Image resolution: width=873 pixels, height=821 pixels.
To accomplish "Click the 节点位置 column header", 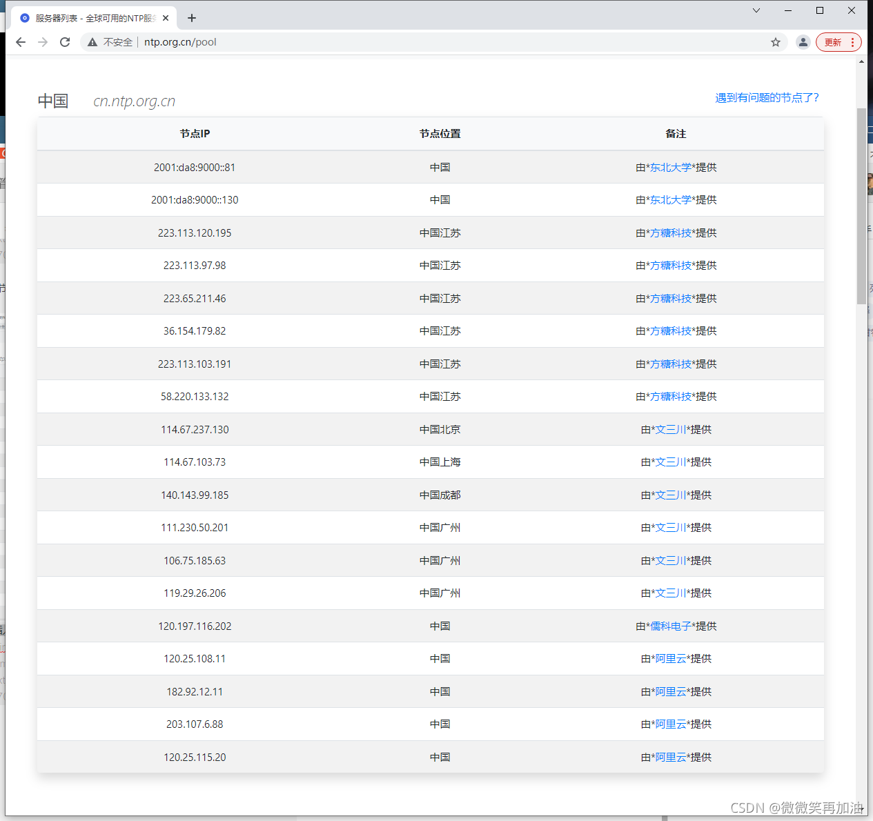I will 440,134.
